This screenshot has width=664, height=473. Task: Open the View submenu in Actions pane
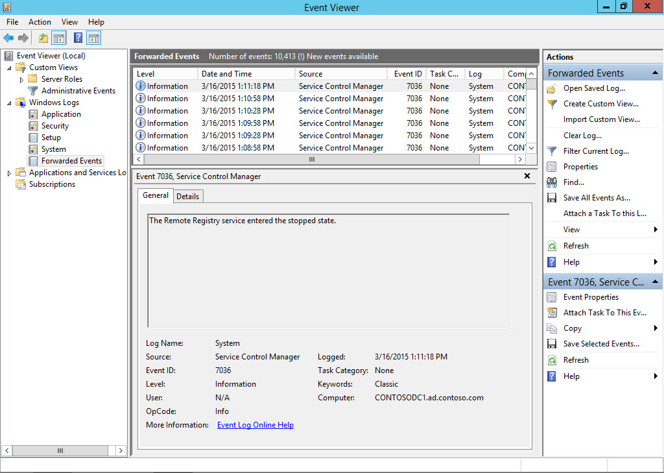[571, 229]
